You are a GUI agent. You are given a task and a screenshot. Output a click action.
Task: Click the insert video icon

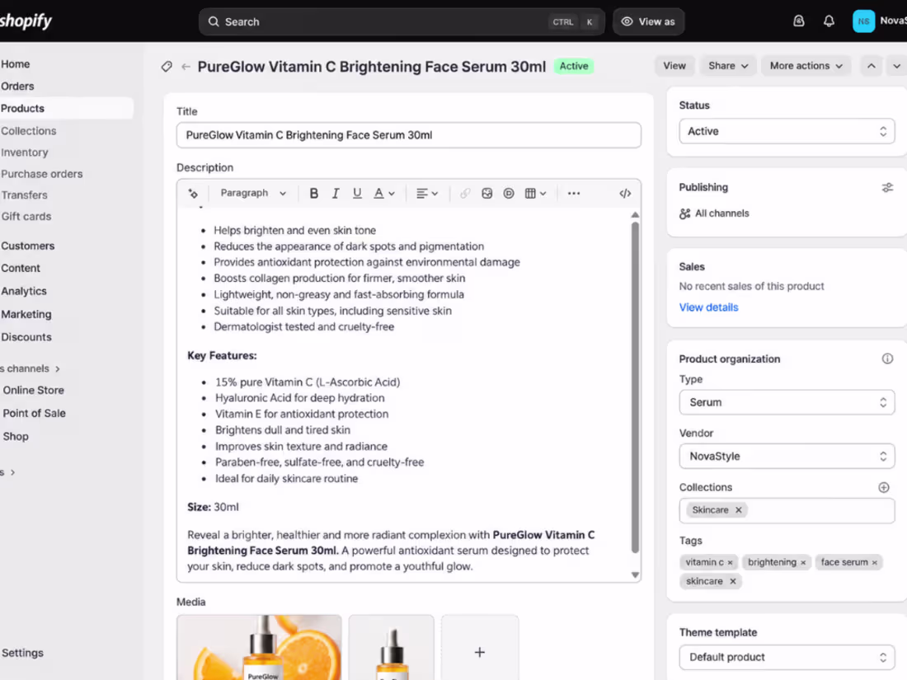[509, 193]
